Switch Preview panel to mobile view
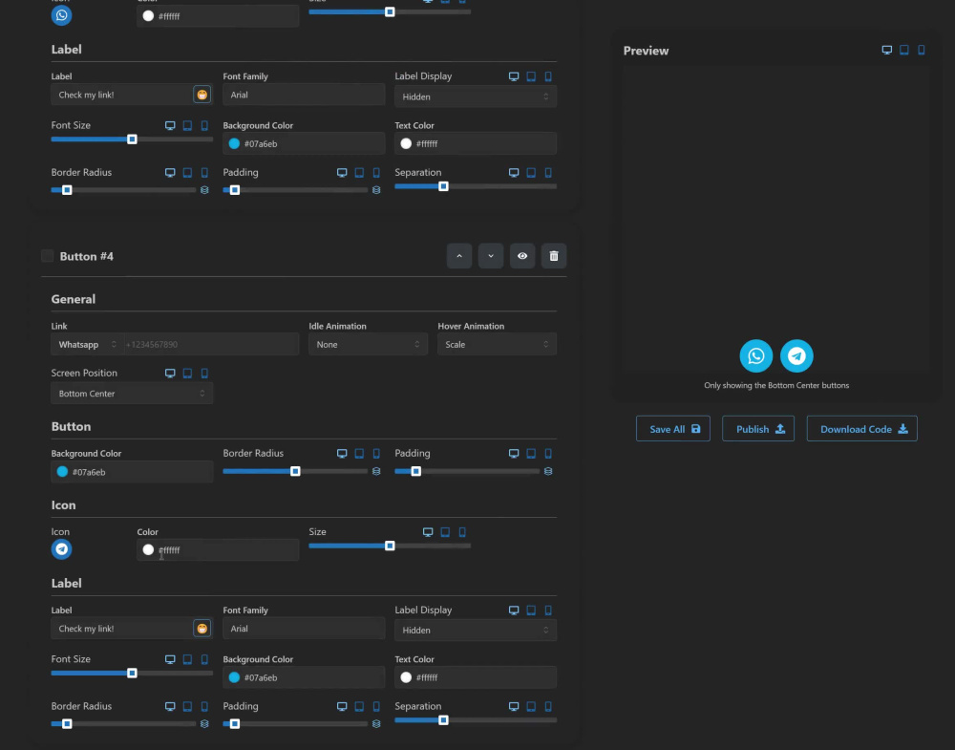 coord(922,50)
